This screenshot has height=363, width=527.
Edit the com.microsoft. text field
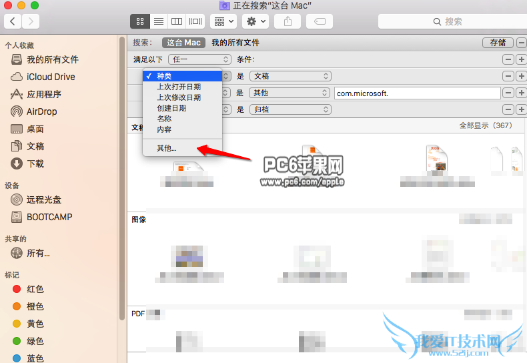418,93
